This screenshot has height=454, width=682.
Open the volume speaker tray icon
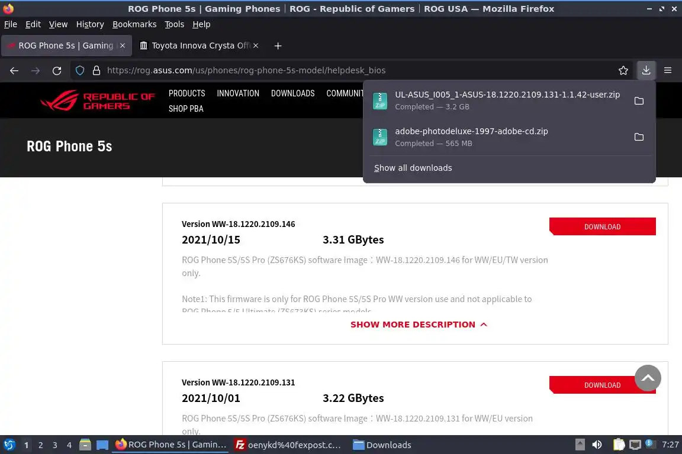[597, 445]
